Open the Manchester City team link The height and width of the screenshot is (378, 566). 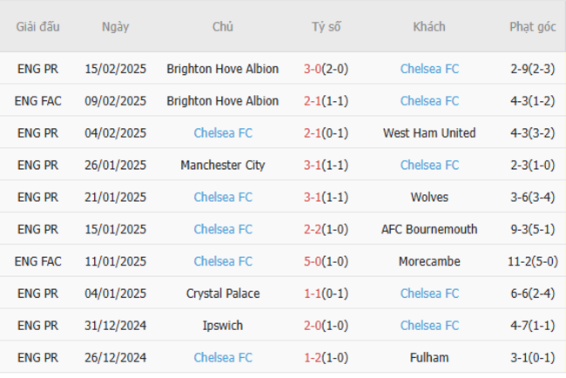[223, 165]
